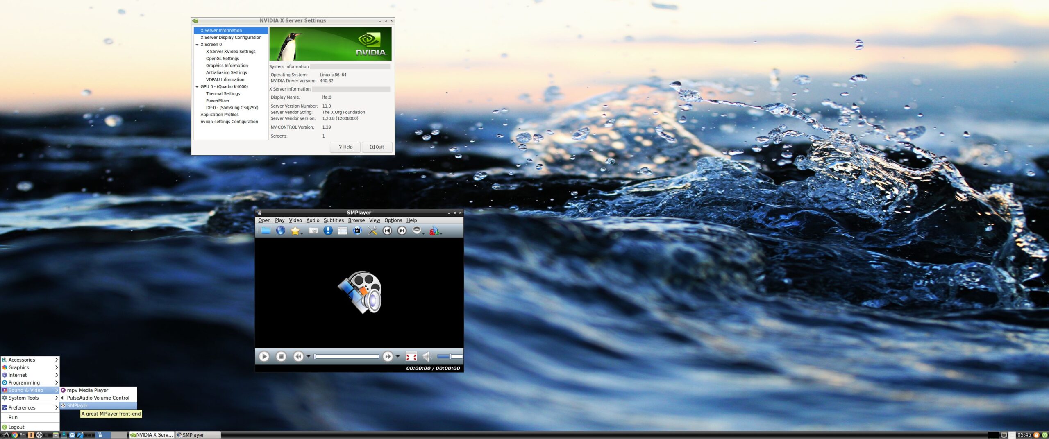Open SMPlayer preferences with the tools icon
The image size is (1049, 439).
[372, 231]
